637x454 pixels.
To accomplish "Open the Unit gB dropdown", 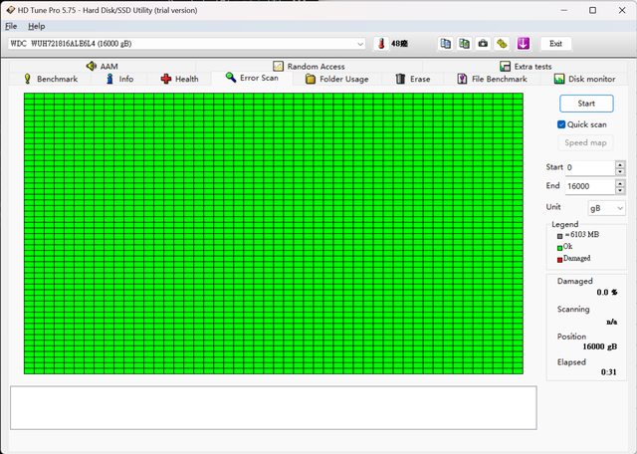I will [x=606, y=208].
